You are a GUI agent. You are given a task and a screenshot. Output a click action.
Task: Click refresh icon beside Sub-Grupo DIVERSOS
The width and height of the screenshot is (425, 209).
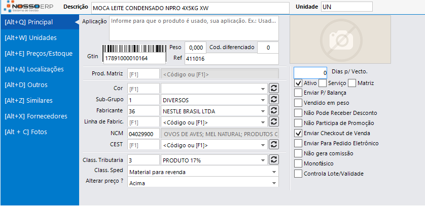(x=274, y=99)
